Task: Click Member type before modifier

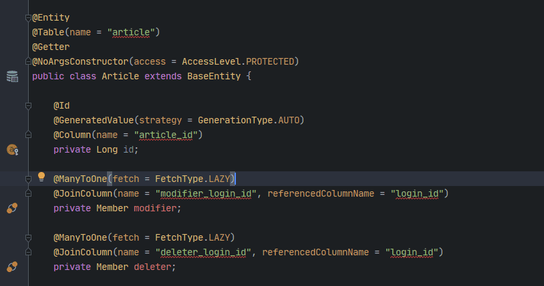Action: (112, 208)
